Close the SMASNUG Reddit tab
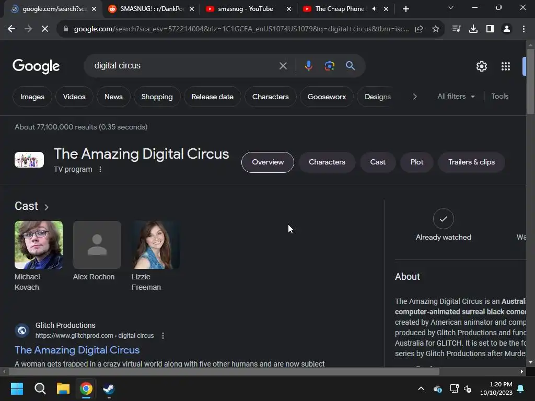Image resolution: width=535 pixels, height=401 pixels. 191,9
